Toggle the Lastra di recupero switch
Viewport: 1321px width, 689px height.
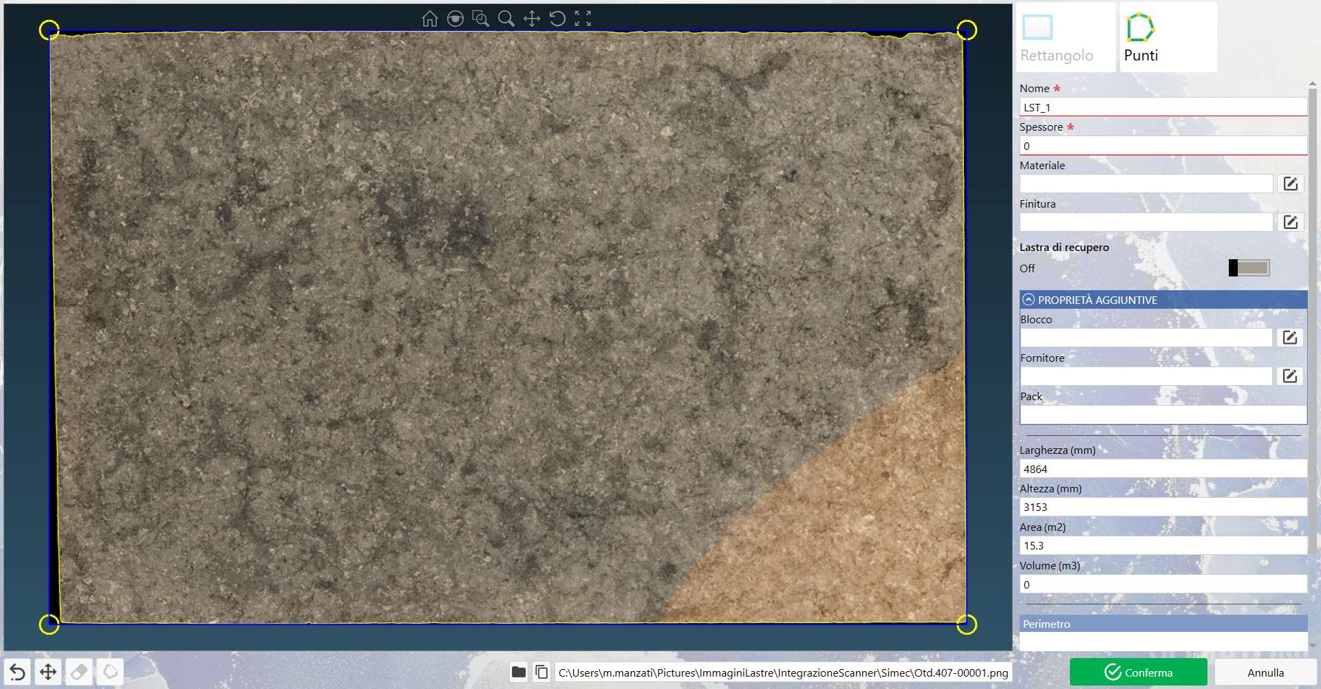[1249, 267]
